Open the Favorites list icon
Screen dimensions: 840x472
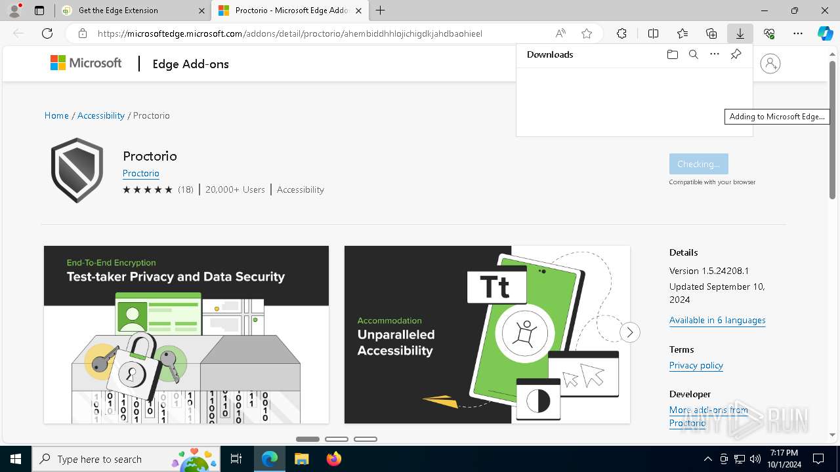pyautogui.click(x=682, y=33)
